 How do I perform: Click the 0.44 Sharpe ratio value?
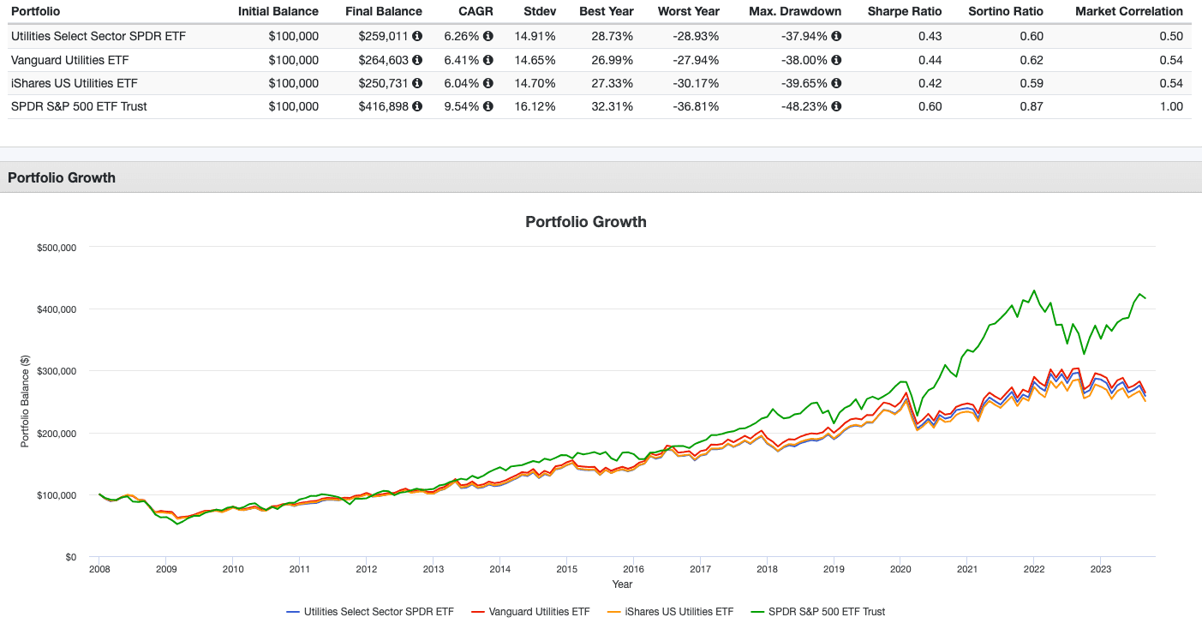pos(931,60)
